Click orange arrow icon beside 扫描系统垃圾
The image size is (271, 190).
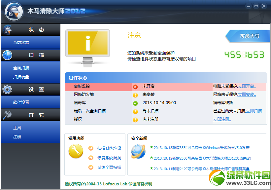(x=91, y=148)
